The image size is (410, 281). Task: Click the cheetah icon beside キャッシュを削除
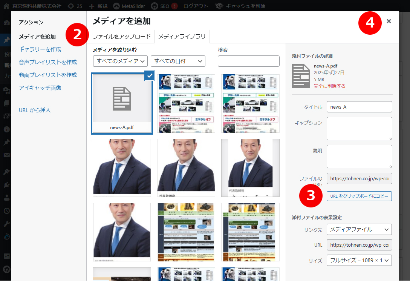click(x=219, y=6)
